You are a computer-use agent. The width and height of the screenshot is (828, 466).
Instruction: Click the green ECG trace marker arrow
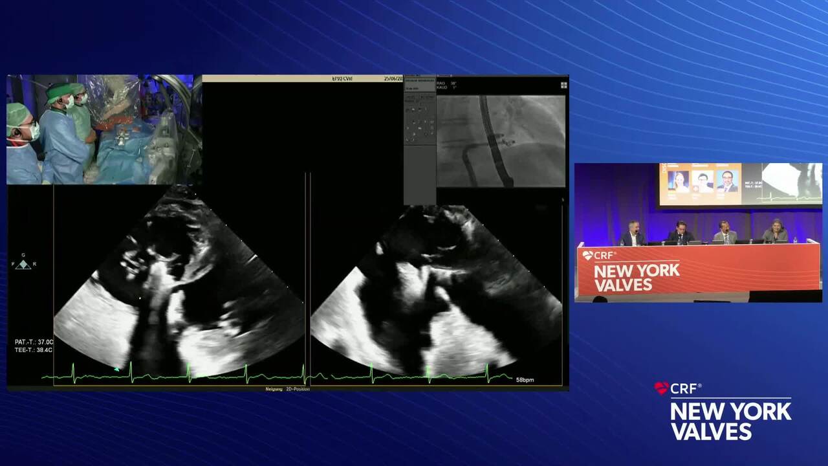pyautogui.click(x=117, y=369)
